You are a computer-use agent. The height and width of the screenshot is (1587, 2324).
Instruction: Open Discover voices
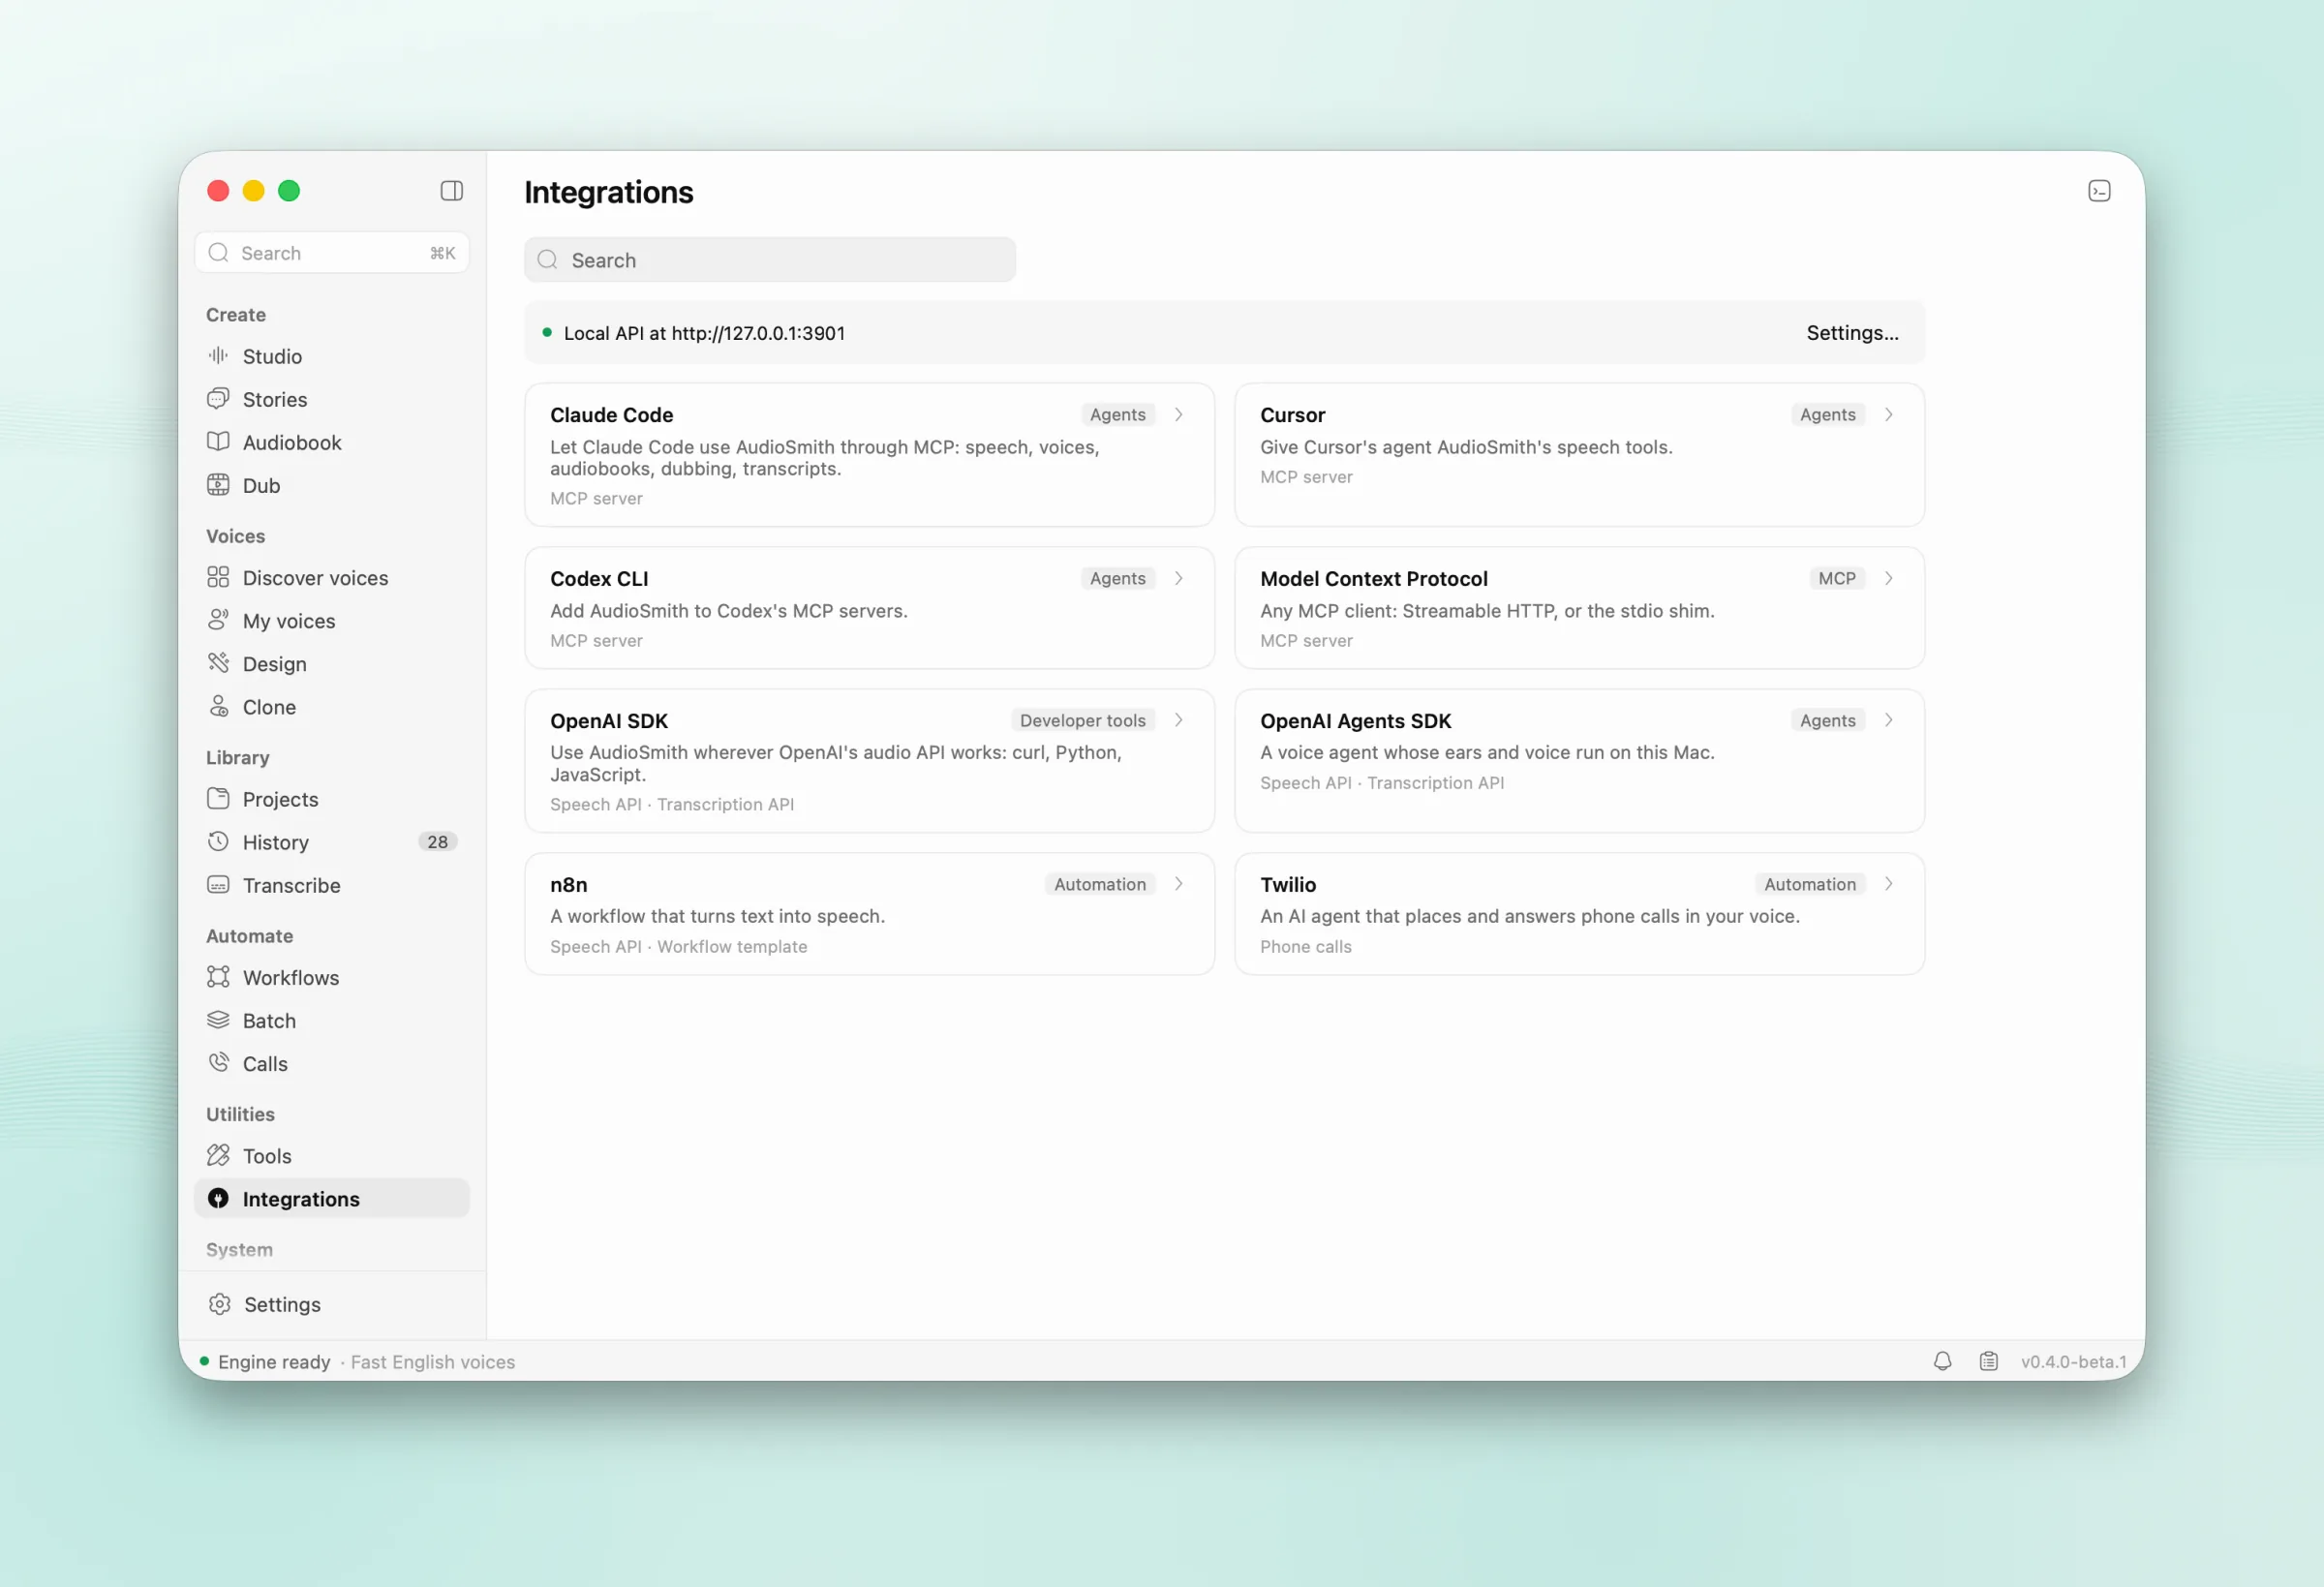pos(332,578)
